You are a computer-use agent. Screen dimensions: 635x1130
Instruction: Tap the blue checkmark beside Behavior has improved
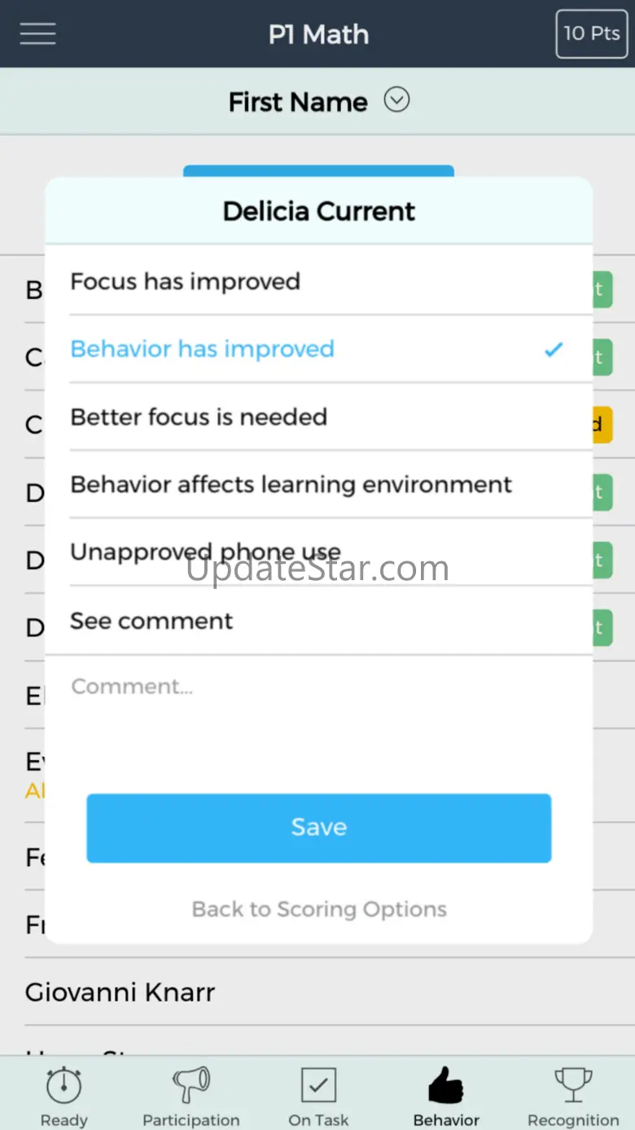tap(554, 350)
